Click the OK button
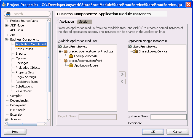193x138 pixels. click(x=153, y=132)
